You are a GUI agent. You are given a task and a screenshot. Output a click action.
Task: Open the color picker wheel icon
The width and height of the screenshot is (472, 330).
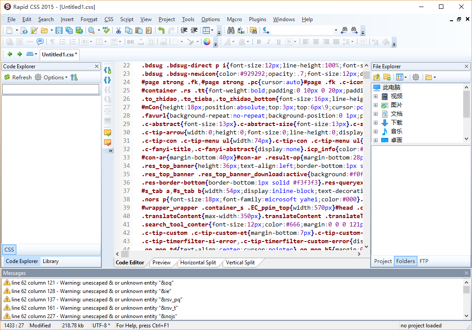(207, 42)
